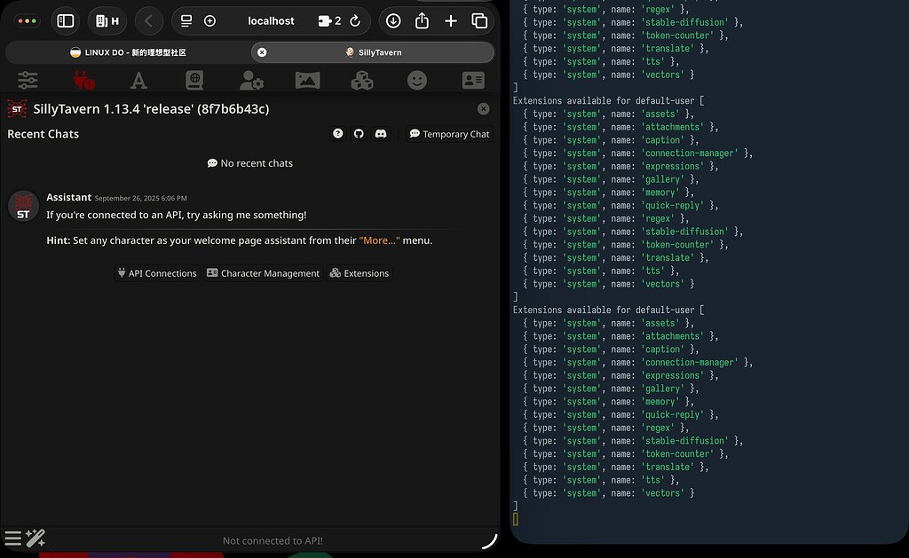909x558 pixels.
Task: Start a Temporary Chat
Action: 449,134
